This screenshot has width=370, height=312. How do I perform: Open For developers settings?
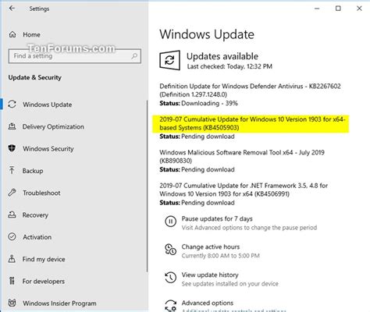[x=44, y=281]
